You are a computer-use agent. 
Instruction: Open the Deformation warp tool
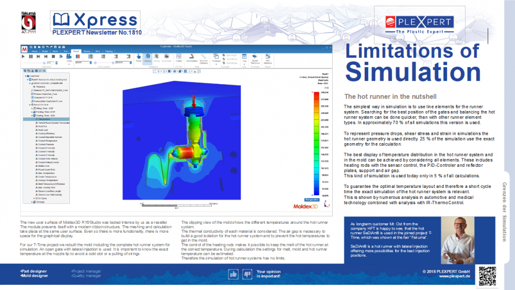click(x=192, y=57)
